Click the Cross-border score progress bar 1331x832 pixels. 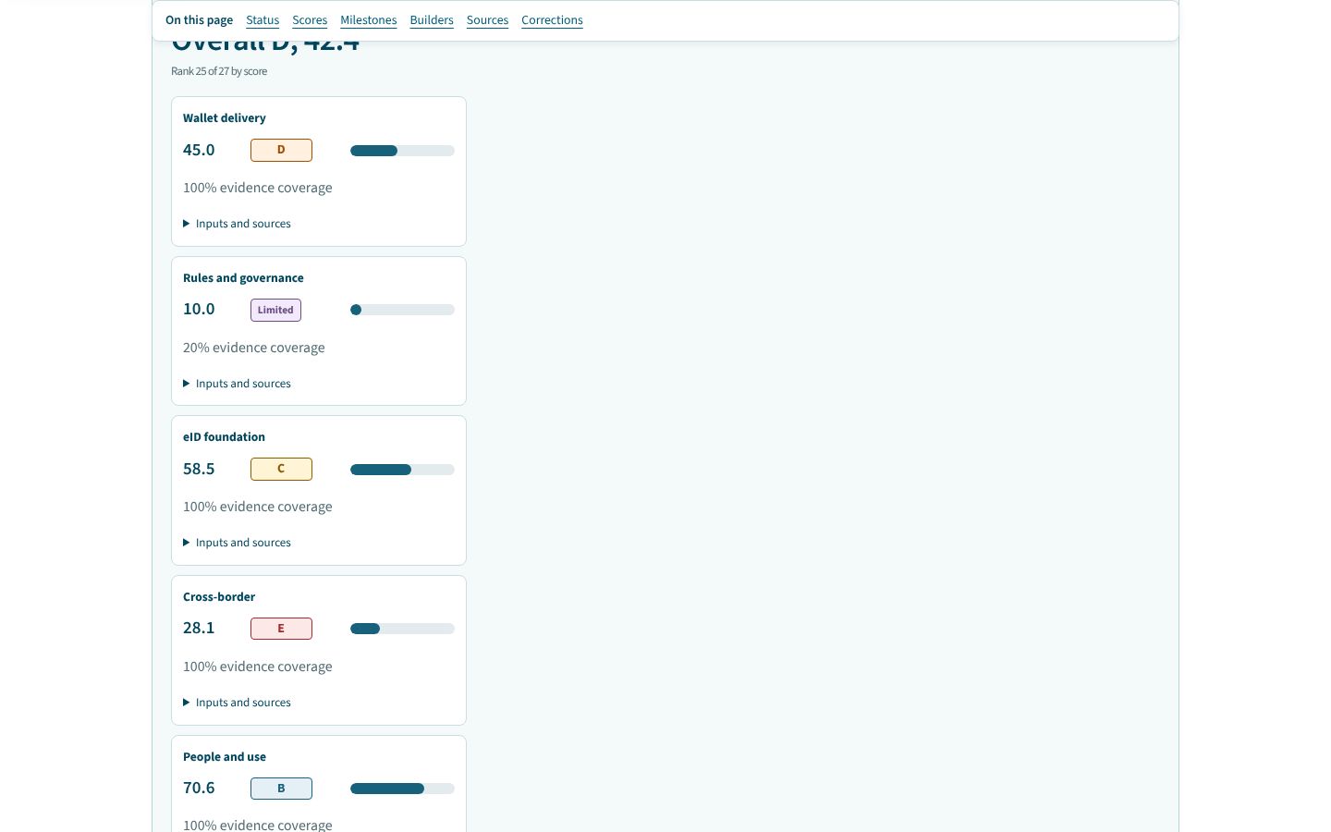pos(402,629)
